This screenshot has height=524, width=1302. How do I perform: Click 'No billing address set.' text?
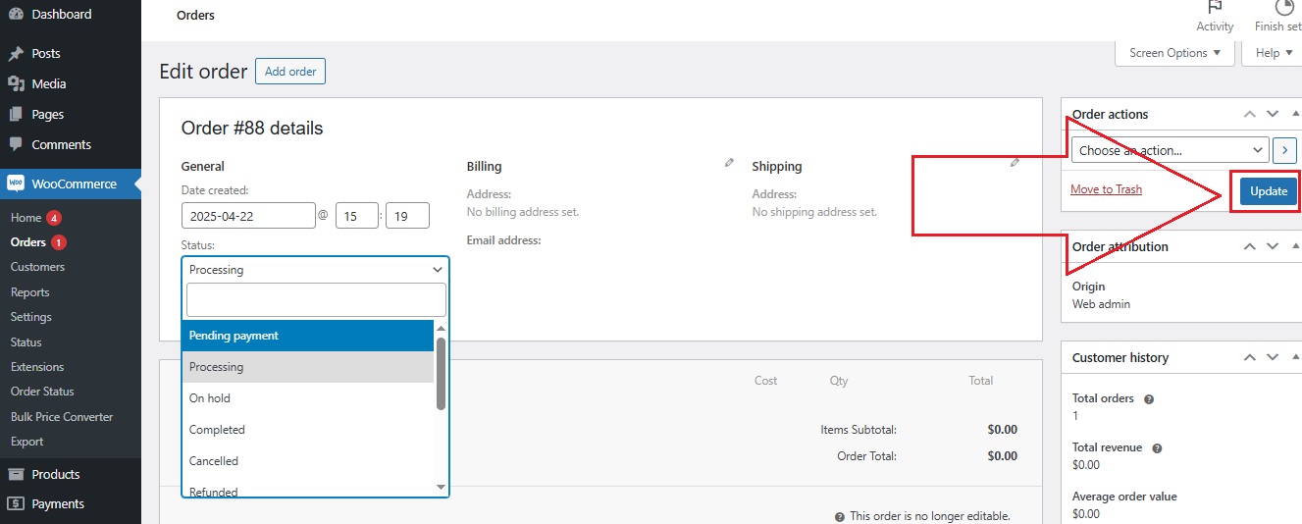pos(523,212)
